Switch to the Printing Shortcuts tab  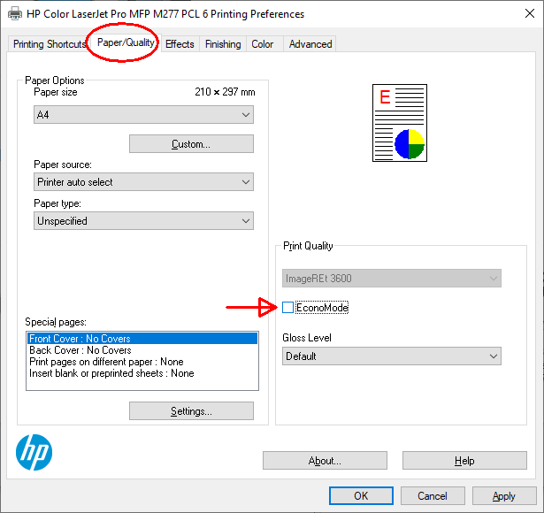(x=50, y=44)
